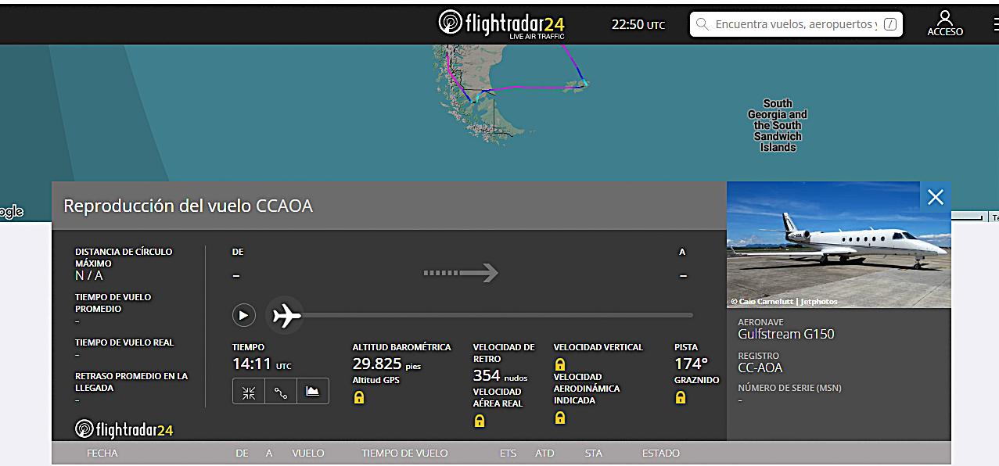The width and height of the screenshot is (999, 466).
Task: Click the Gulfstream G150 aircraft photo
Action: point(839,245)
